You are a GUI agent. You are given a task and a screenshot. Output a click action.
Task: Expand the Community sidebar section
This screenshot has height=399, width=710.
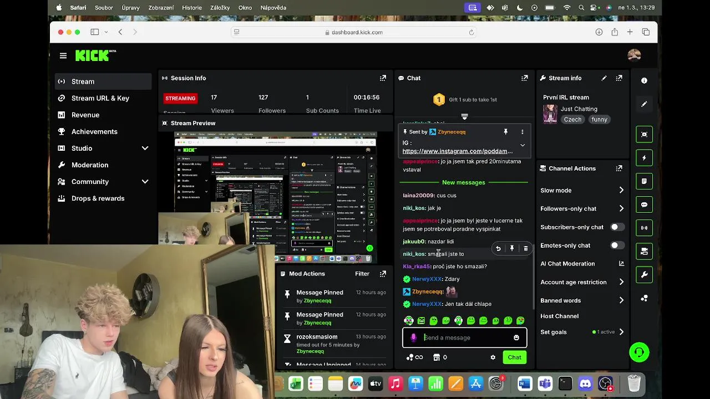[x=145, y=182]
